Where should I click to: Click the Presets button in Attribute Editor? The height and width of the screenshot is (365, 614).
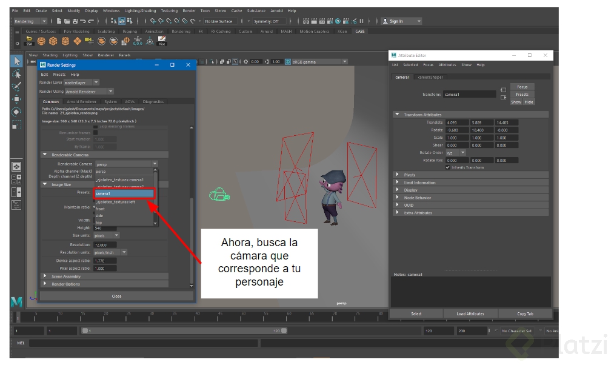point(522,95)
